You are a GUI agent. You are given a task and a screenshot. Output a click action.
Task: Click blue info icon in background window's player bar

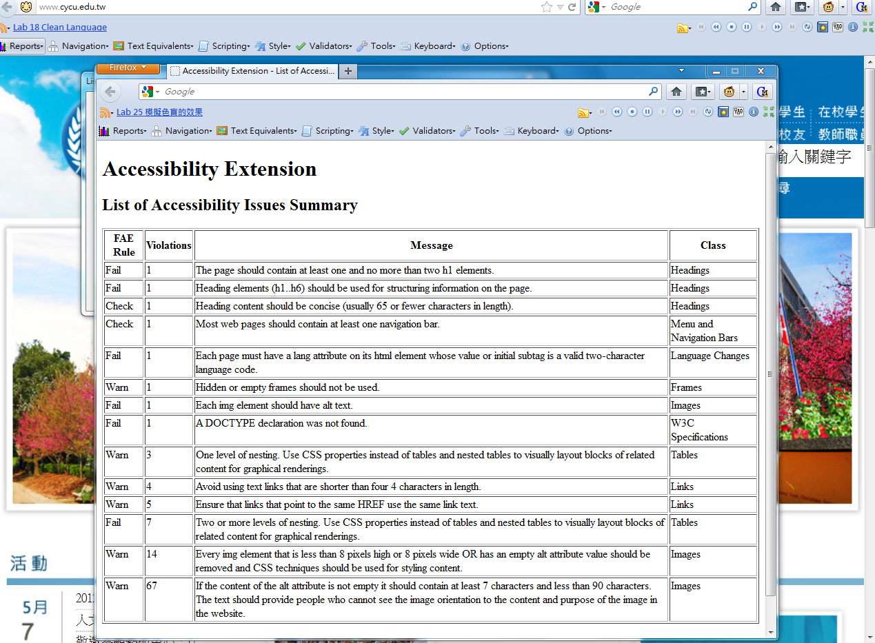coord(853,27)
